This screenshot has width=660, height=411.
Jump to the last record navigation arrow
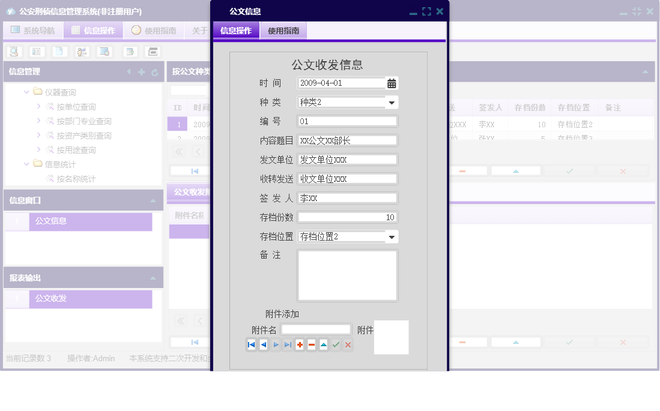coord(287,344)
